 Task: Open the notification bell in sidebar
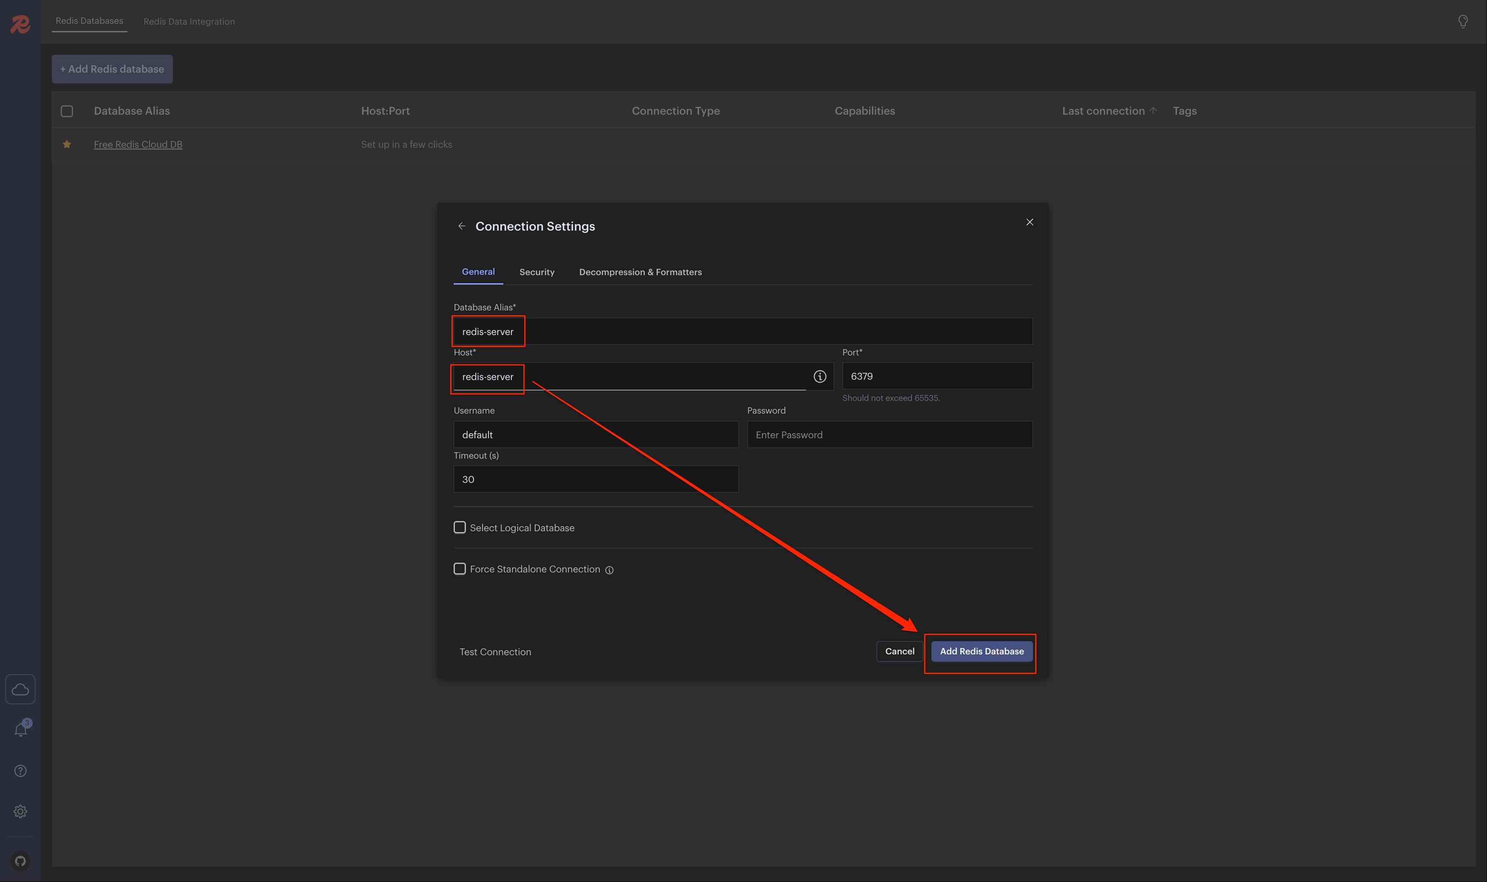[x=20, y=730]
